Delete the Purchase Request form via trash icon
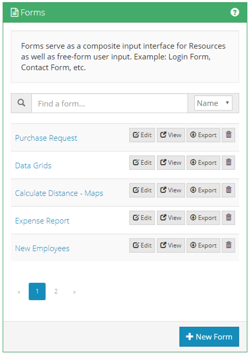This screenshot has height=356, width=250. (229, 135)
